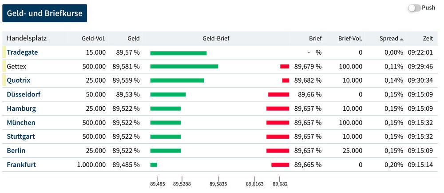Image resolution: width=444 pixels, height=193 pixels.
Task: Click the yellow marker beside Tradegate
Action: point(4,52)
